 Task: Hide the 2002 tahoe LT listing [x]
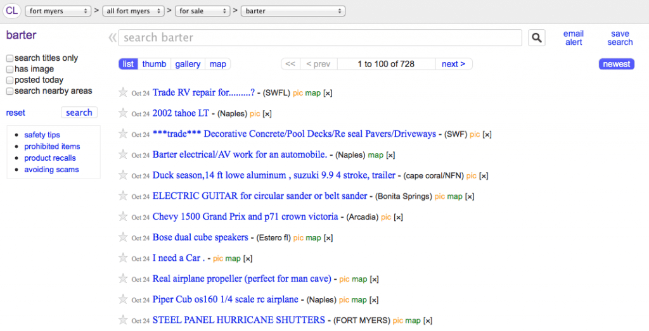(267, 114)
